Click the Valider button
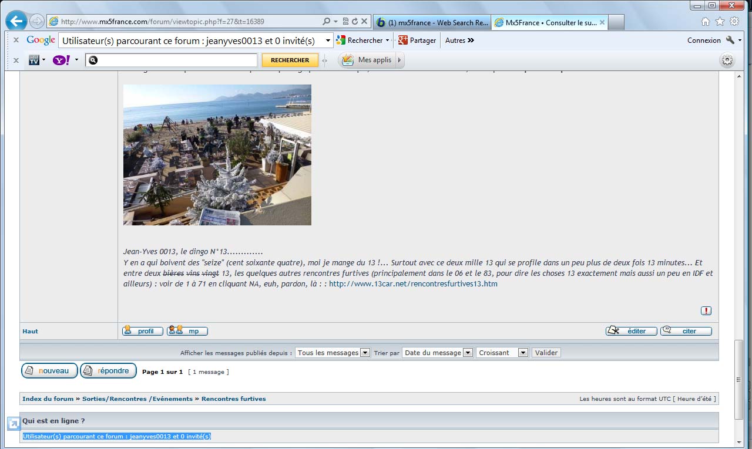752x449 pixels. tap(546, 353)
